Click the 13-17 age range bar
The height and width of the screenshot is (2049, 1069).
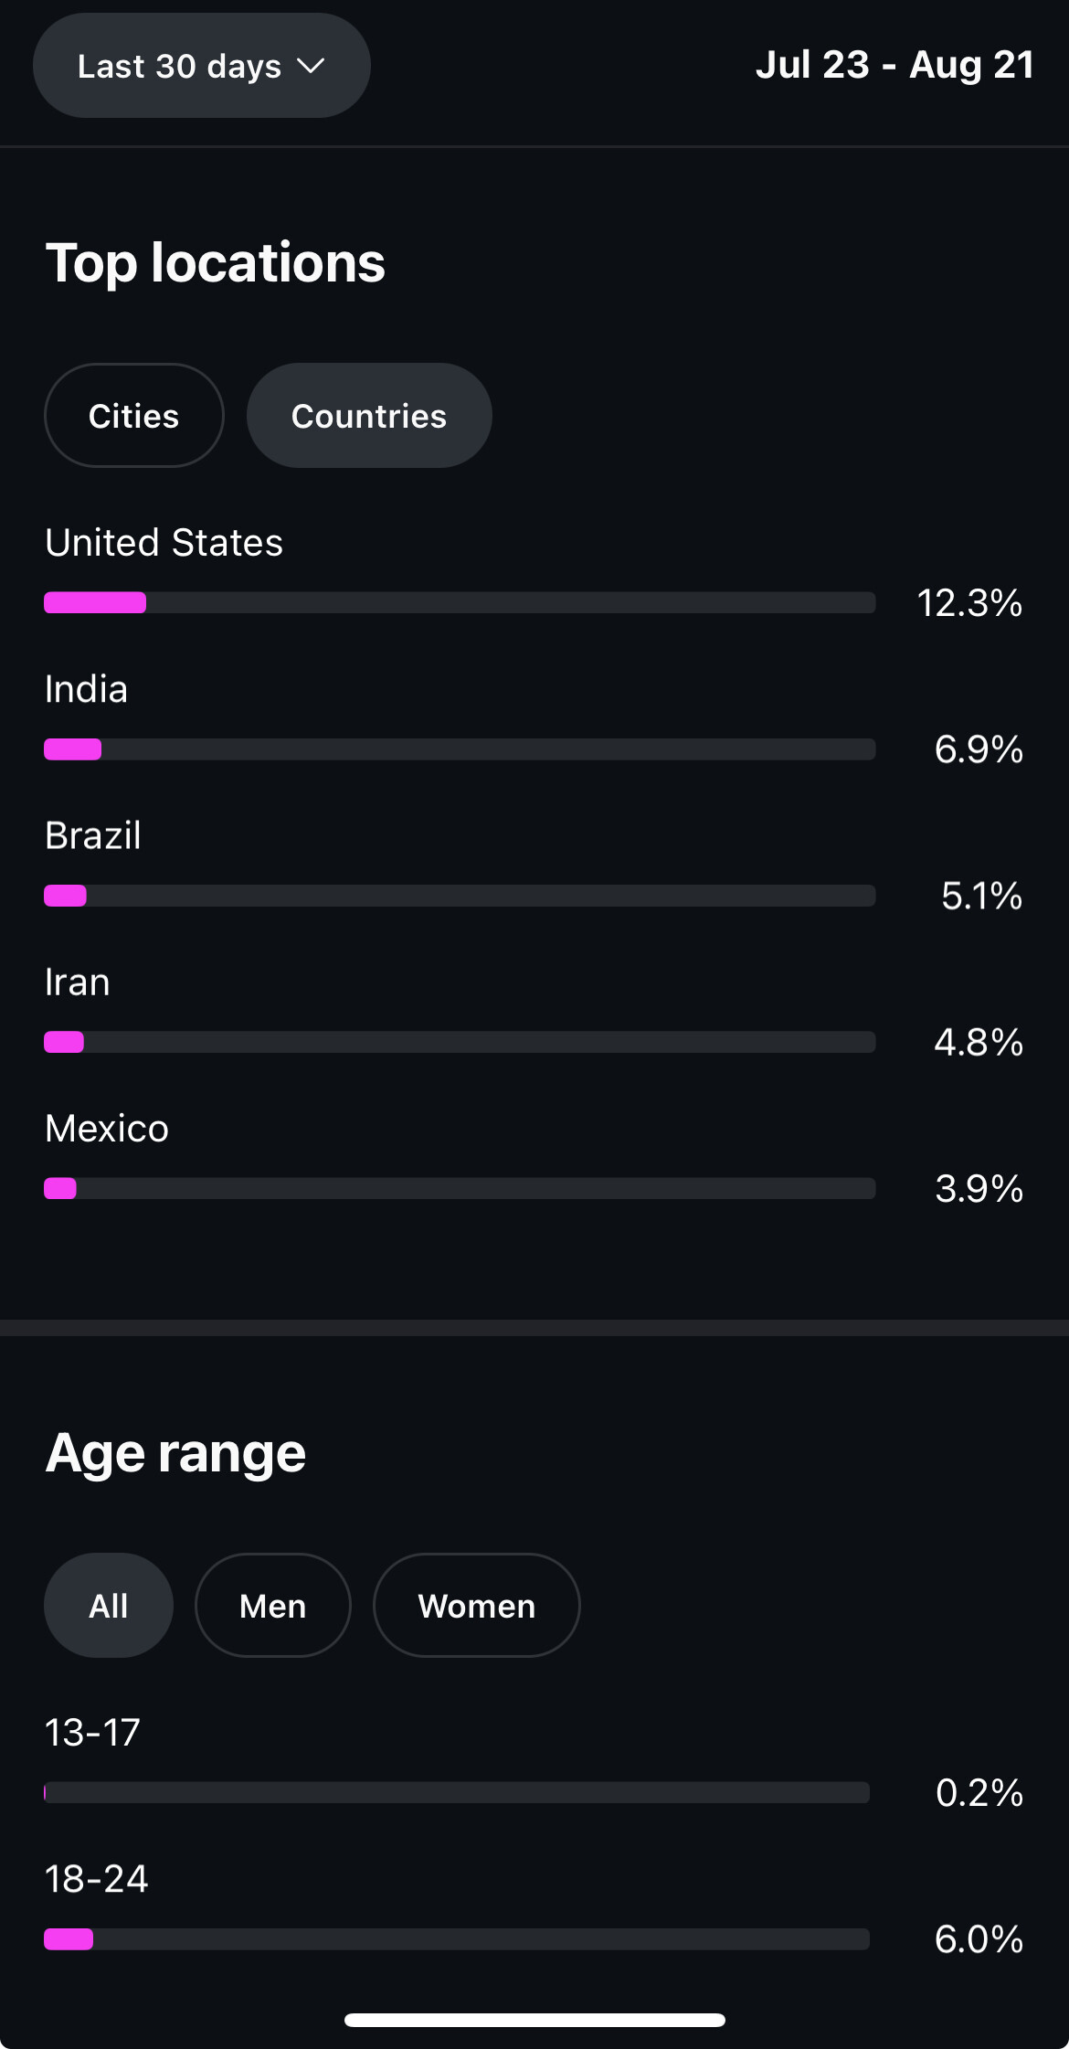click(x=457, y=1793)
